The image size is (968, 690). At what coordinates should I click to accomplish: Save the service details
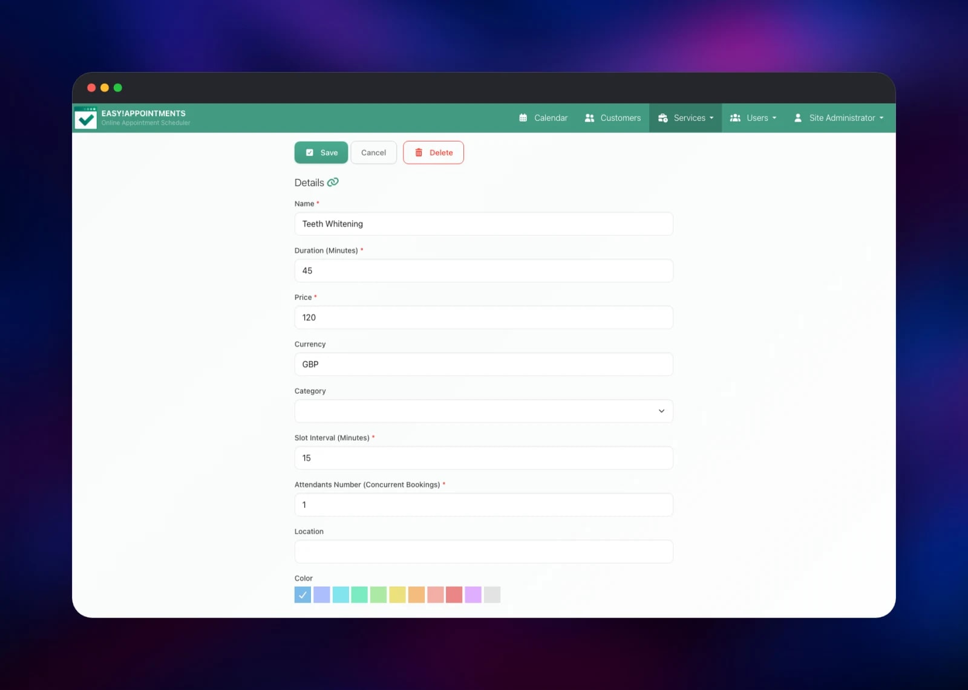click(321, 152)
